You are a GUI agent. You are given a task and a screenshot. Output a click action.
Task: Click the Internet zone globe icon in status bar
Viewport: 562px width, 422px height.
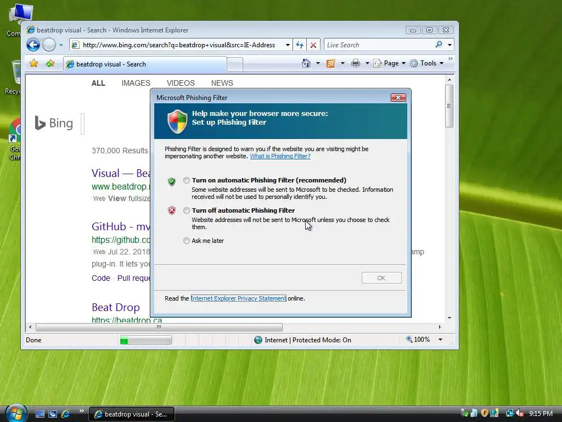click(258, 340)
